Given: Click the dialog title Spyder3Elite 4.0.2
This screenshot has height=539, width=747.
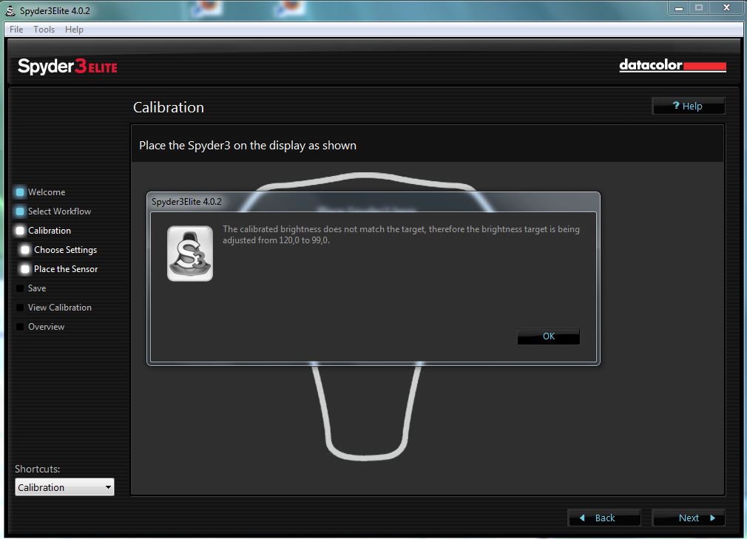Looking at the screenshot, I should (186, 202).
